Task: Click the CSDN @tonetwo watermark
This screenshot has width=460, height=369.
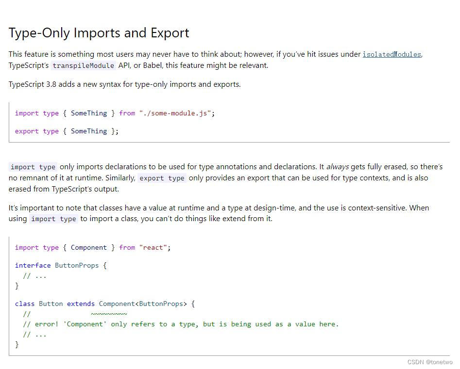Action: (429, 362)
